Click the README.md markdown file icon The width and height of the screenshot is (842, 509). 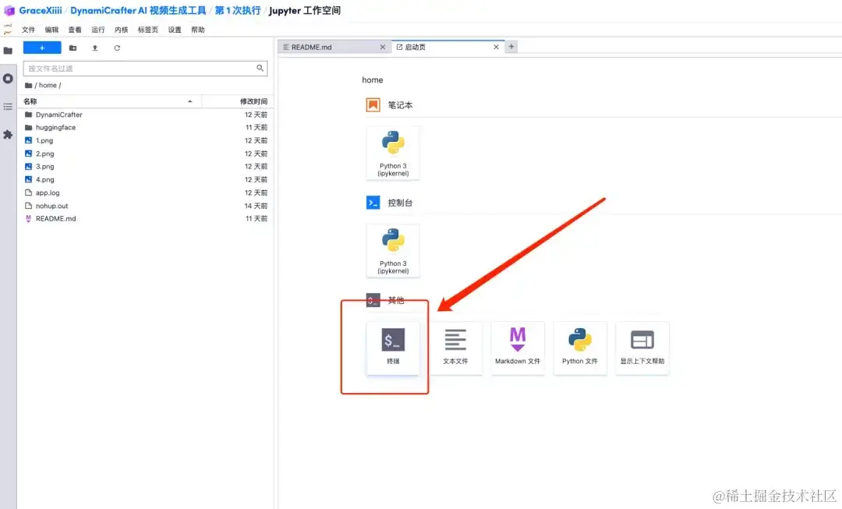pyautogui.click(x=29, y=218)
